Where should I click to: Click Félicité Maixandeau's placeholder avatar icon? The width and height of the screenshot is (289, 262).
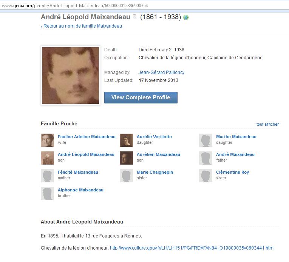coord(47,176)
